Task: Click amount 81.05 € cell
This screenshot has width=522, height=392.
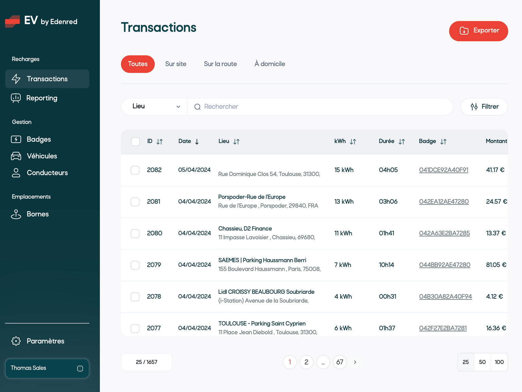Action: [496, 265]
